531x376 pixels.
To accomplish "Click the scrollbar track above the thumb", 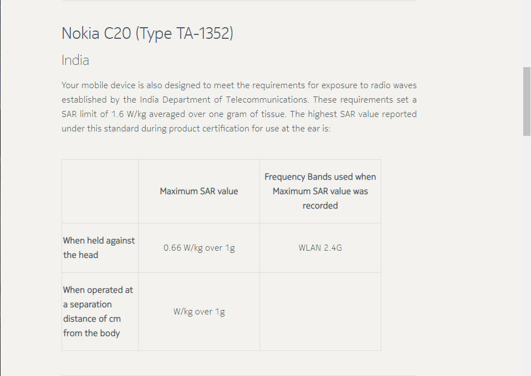I will pos(527,33).
